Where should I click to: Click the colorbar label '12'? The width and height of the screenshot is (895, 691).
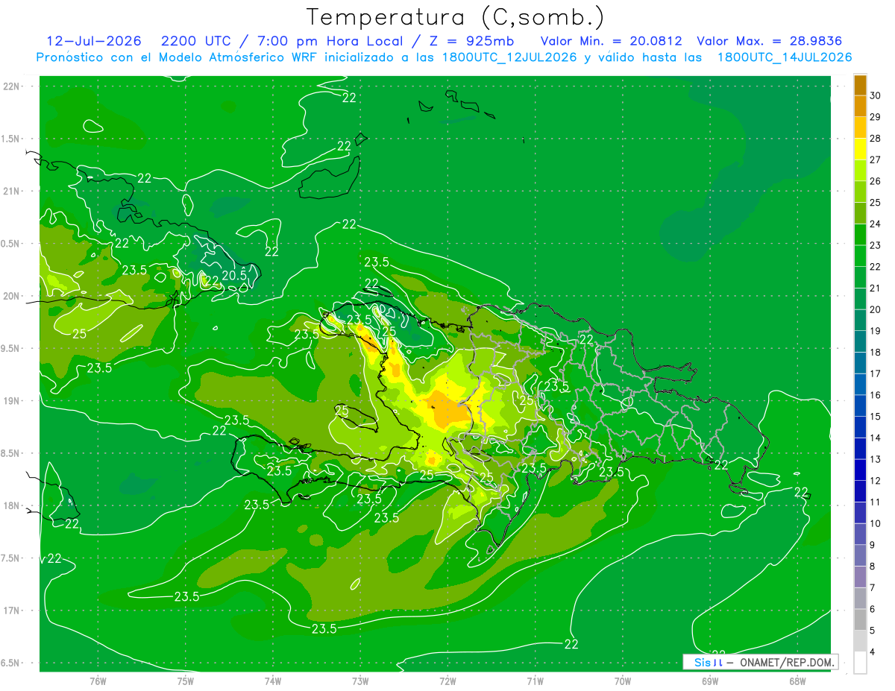(875, 481)
